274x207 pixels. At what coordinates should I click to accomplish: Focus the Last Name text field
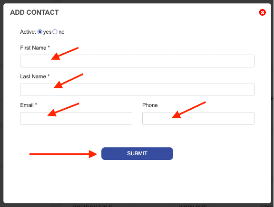point(137,89)
